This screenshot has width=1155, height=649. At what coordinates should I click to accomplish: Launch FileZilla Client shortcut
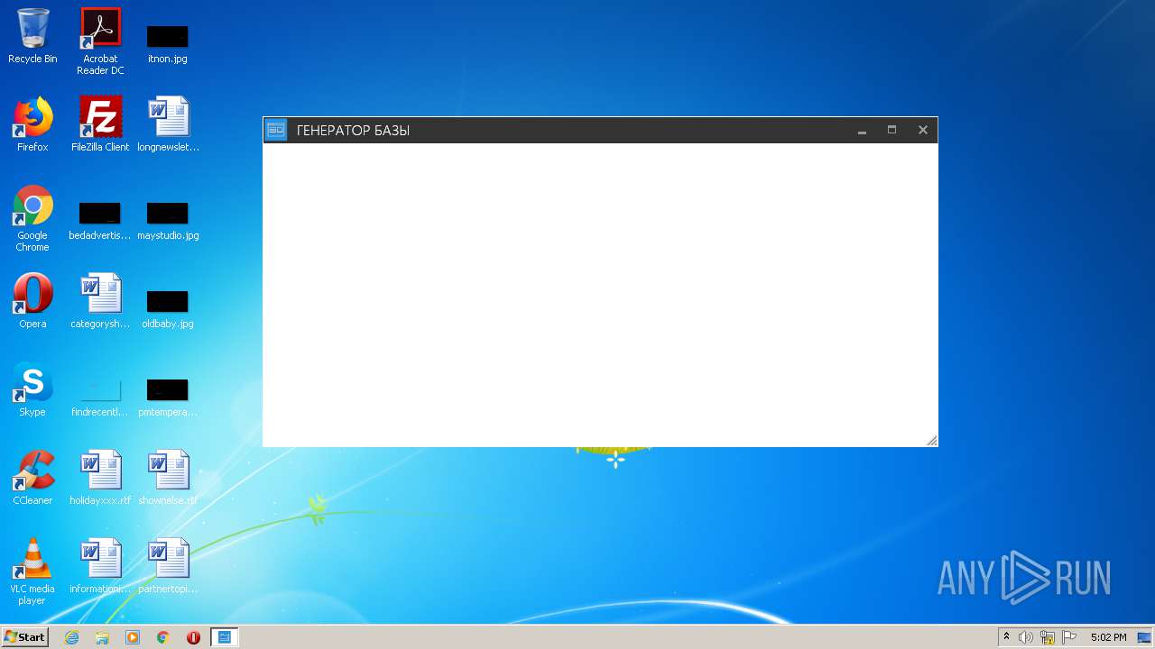point(100,124)
